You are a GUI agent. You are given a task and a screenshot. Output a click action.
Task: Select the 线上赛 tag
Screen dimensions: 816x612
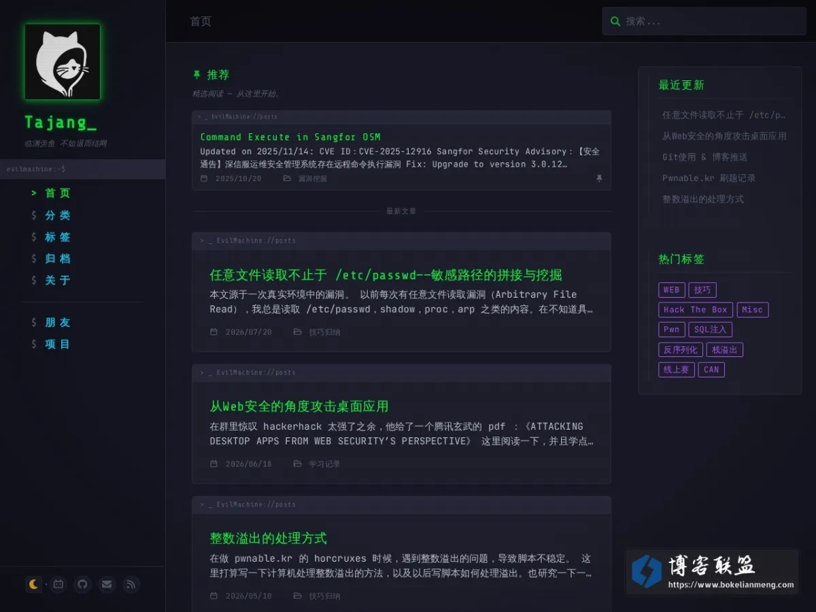676,369
